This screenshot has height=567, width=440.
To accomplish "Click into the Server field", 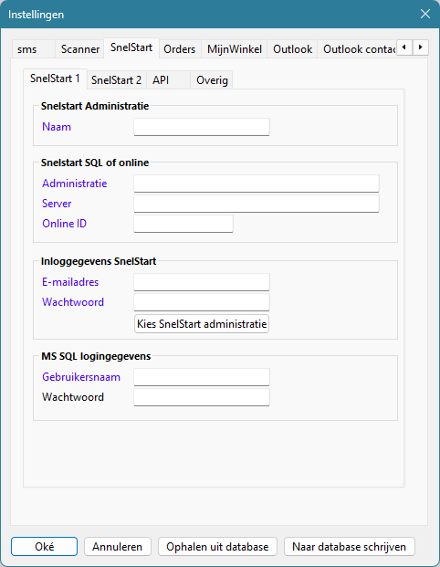I will (257, 204).
